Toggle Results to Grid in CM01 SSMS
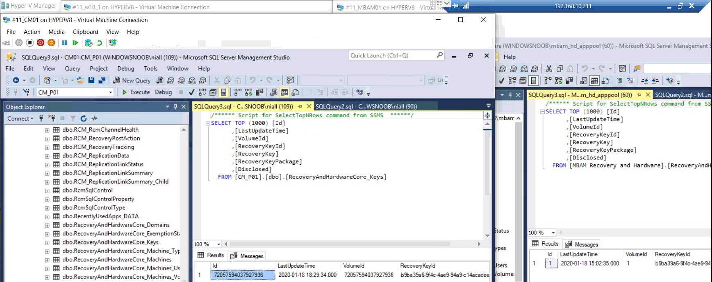The image size is (712, 282). (284, 92)
